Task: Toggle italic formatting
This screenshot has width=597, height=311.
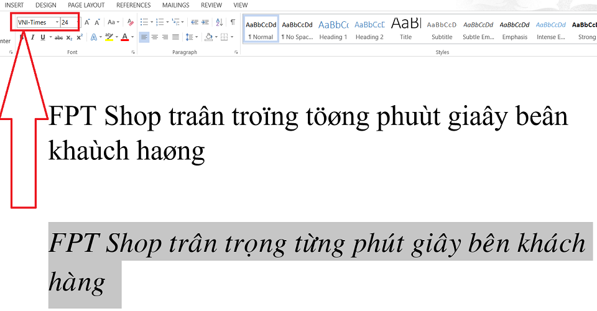Action: [x=33, y=37]
